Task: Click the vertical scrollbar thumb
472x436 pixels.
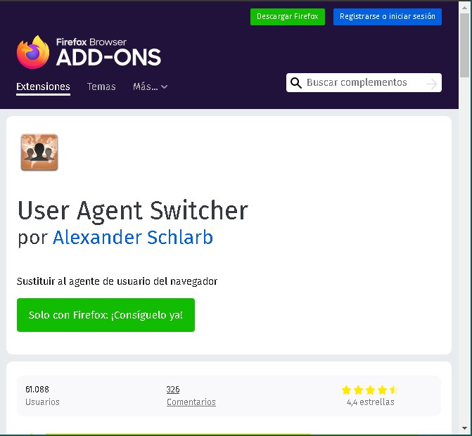Action: click(465, 45)
